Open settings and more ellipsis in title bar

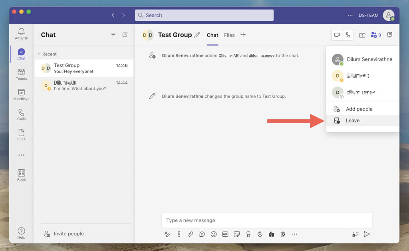pyautogui.click(x=350, y=16)
